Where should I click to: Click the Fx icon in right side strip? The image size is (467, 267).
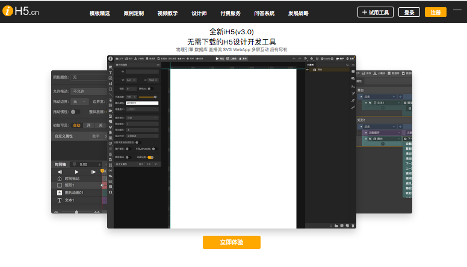353,87
